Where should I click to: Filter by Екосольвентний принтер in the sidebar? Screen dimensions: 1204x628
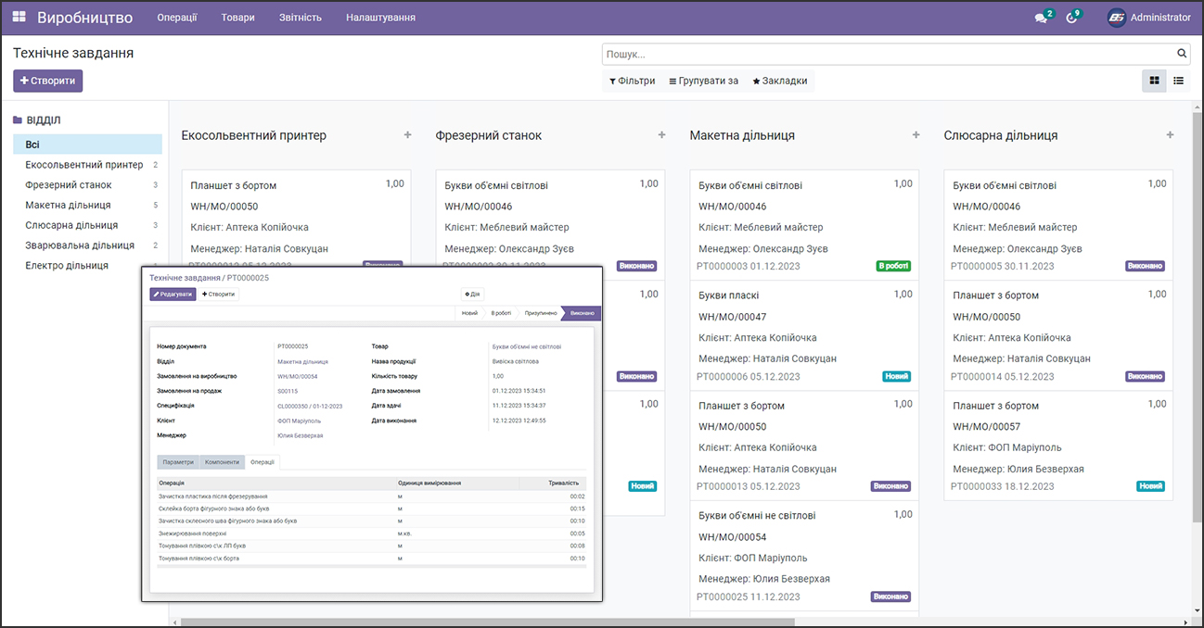[87, 165]
